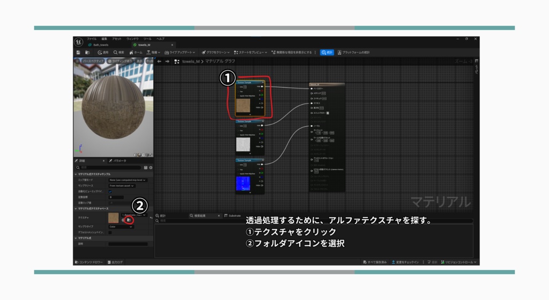This screenshot has width=549, height=300.
Task: Click the RGB output pin of top Texture Sample
Action: [262, 86]
